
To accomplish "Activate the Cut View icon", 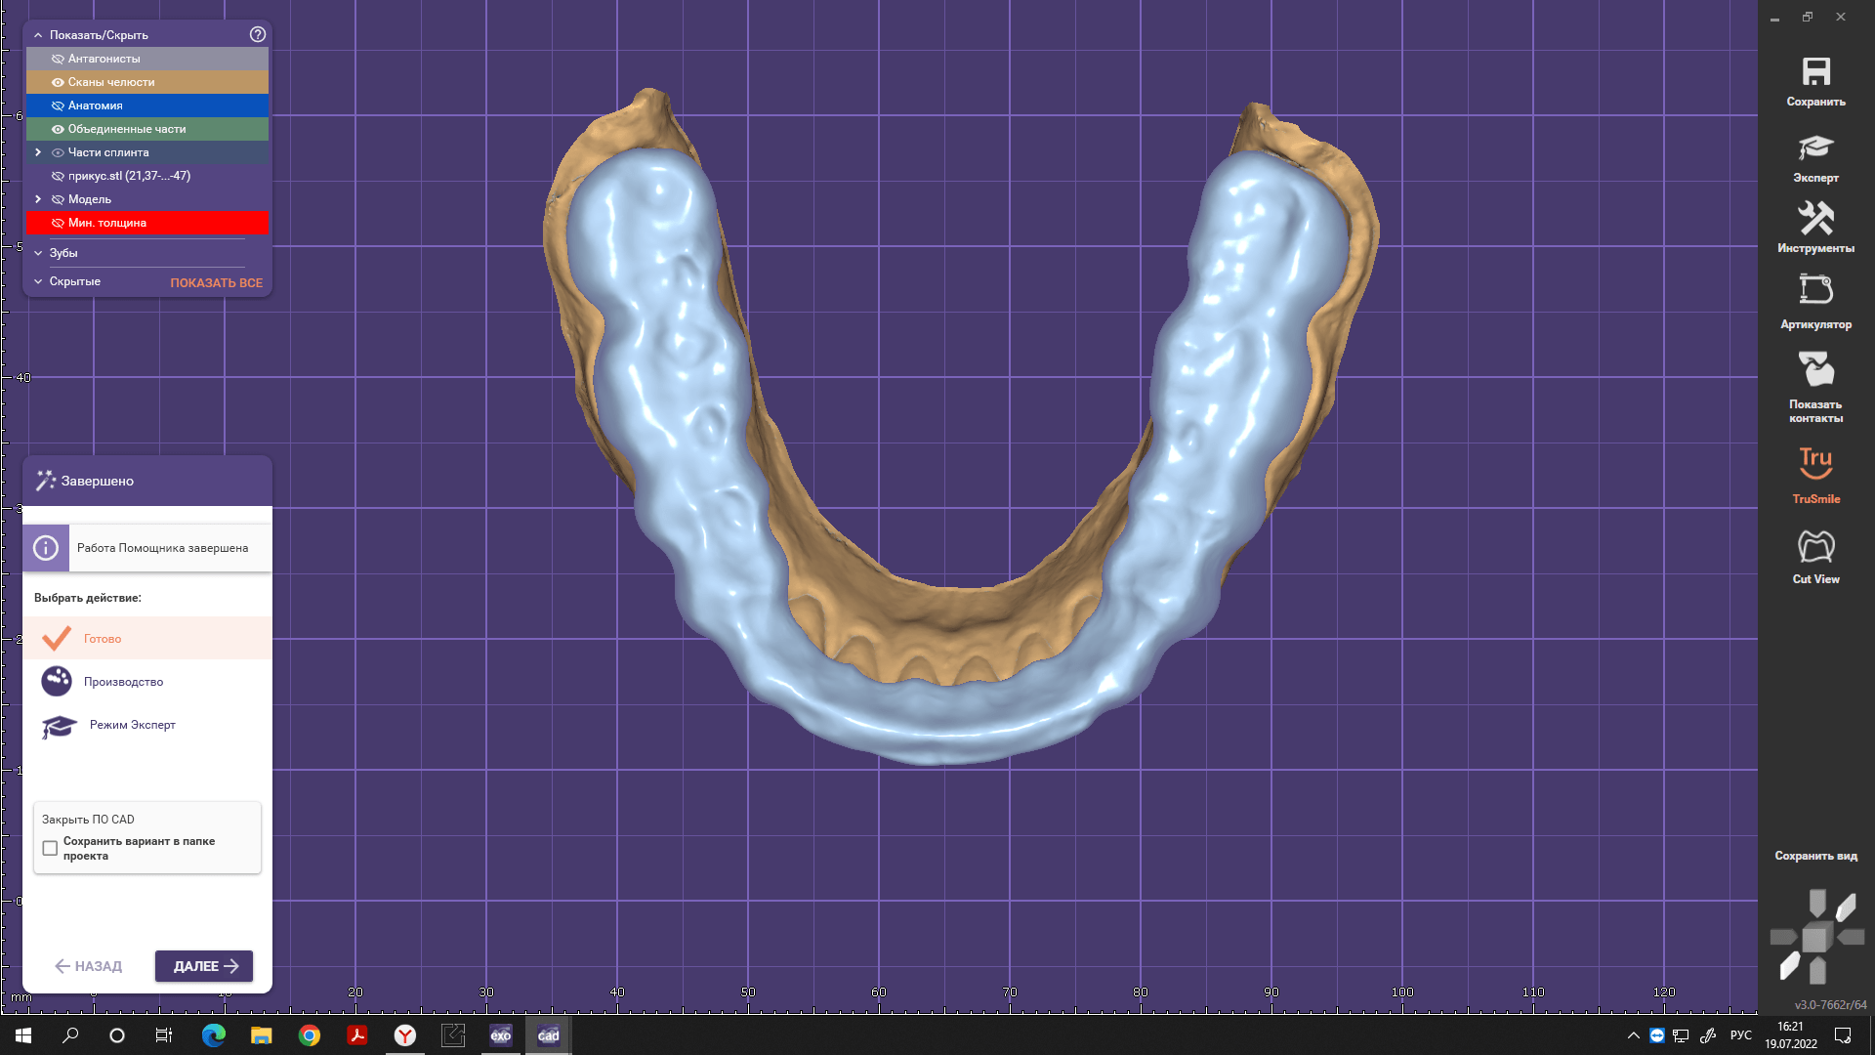I will click(x=1815, y=547).
